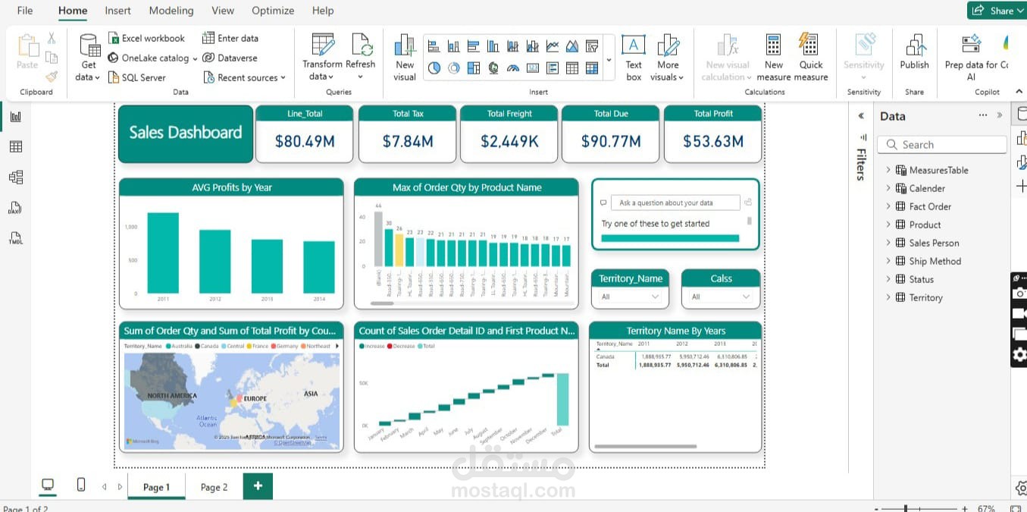Open the File menu
Viewport: 1027px width, 512px height.
[x=25, y=11]
